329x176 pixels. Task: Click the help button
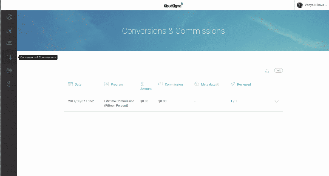[x=278, y=70]
